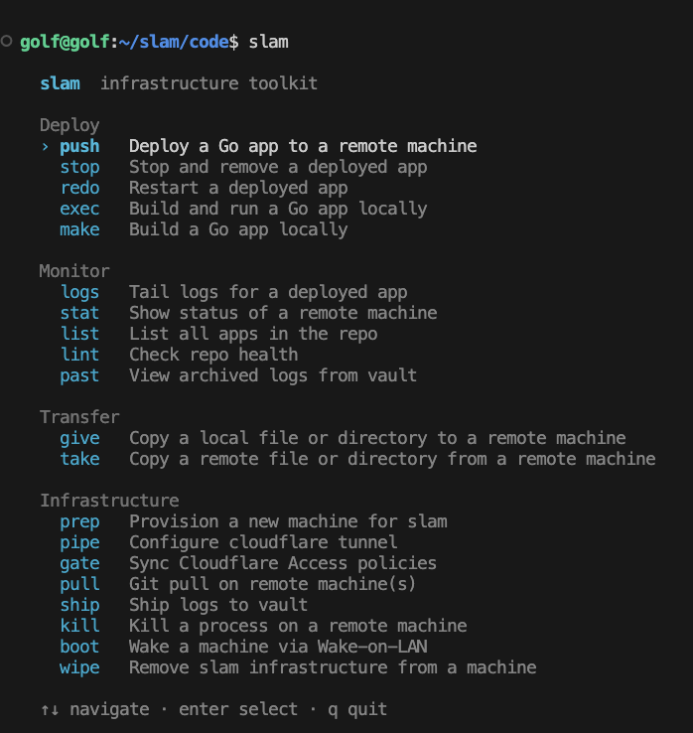
Task: Select the ship logs command
Action: pos(79,605)
